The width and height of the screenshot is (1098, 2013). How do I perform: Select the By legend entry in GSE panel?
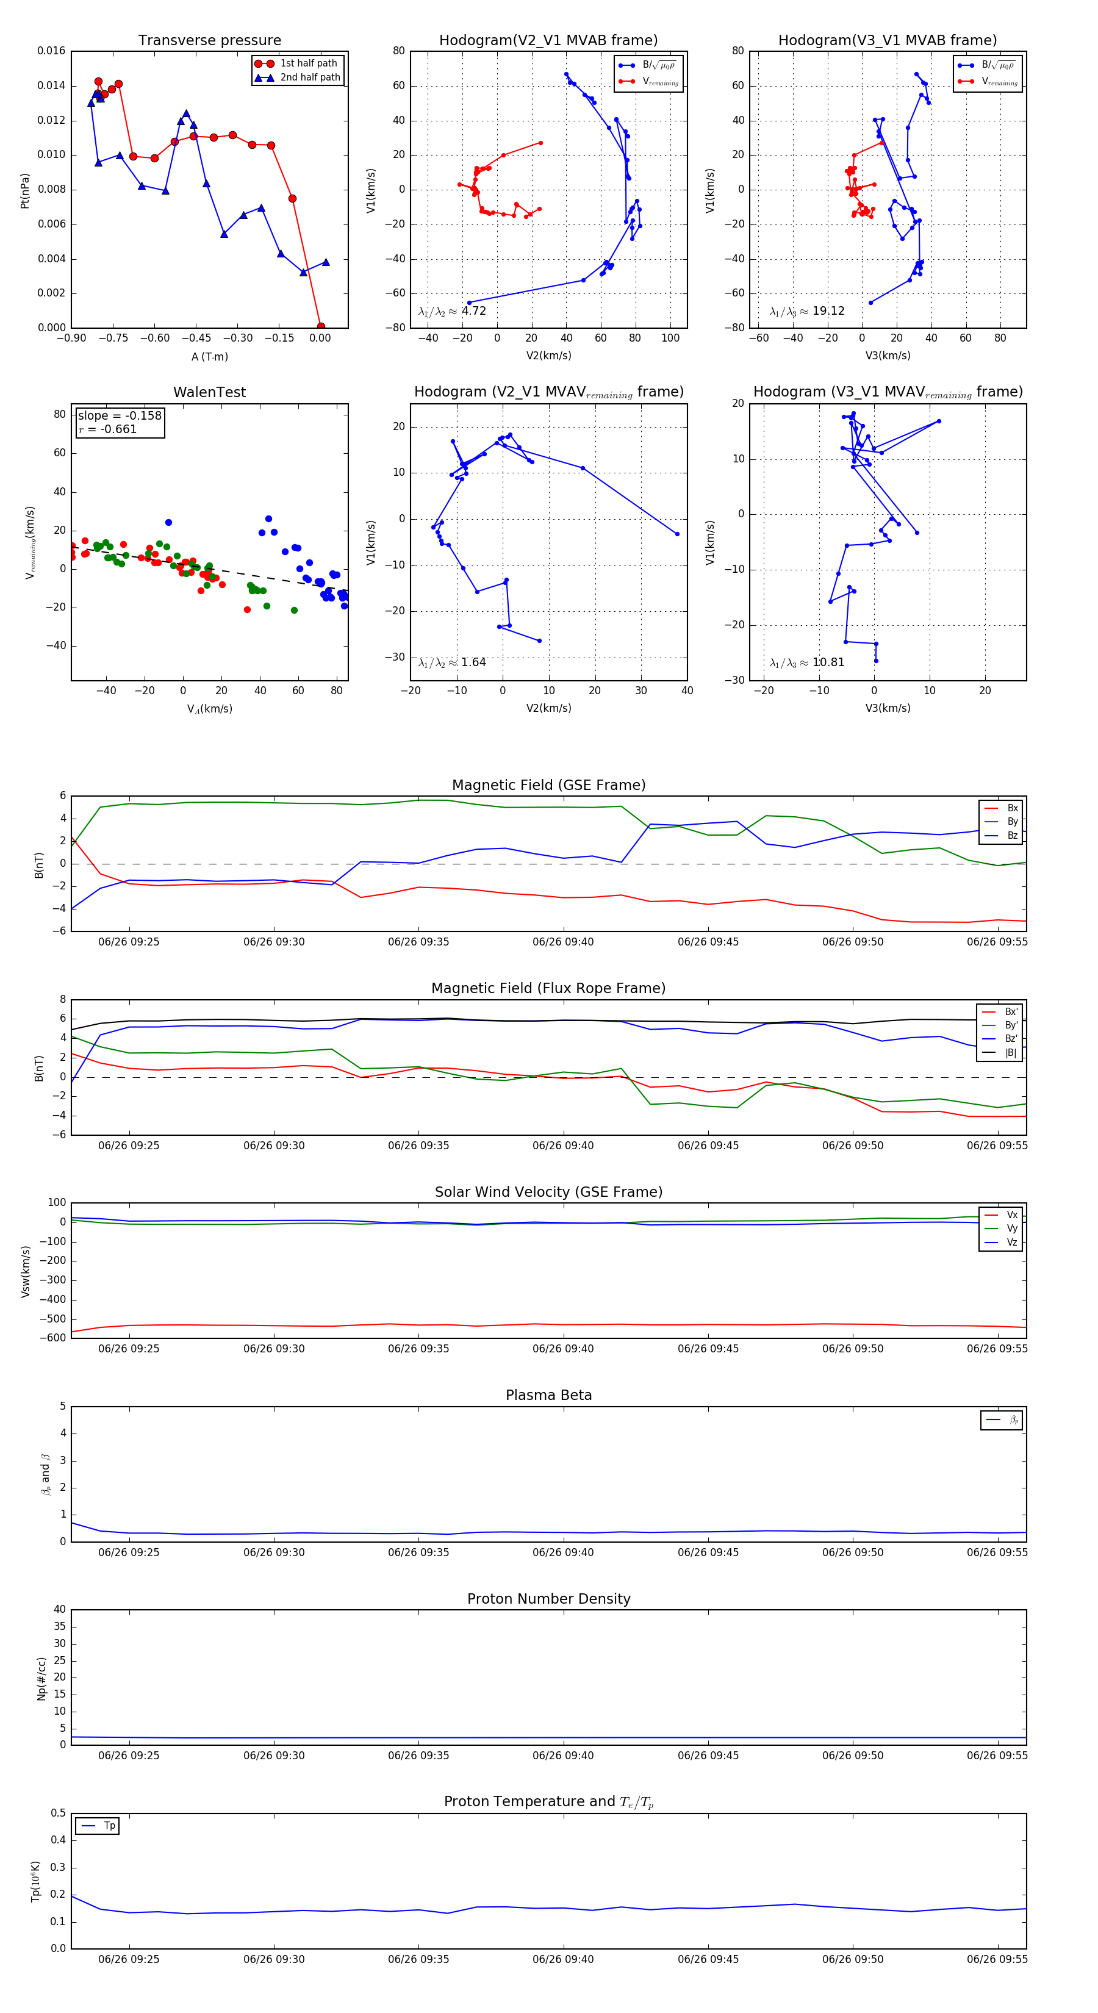[1001, 821]
